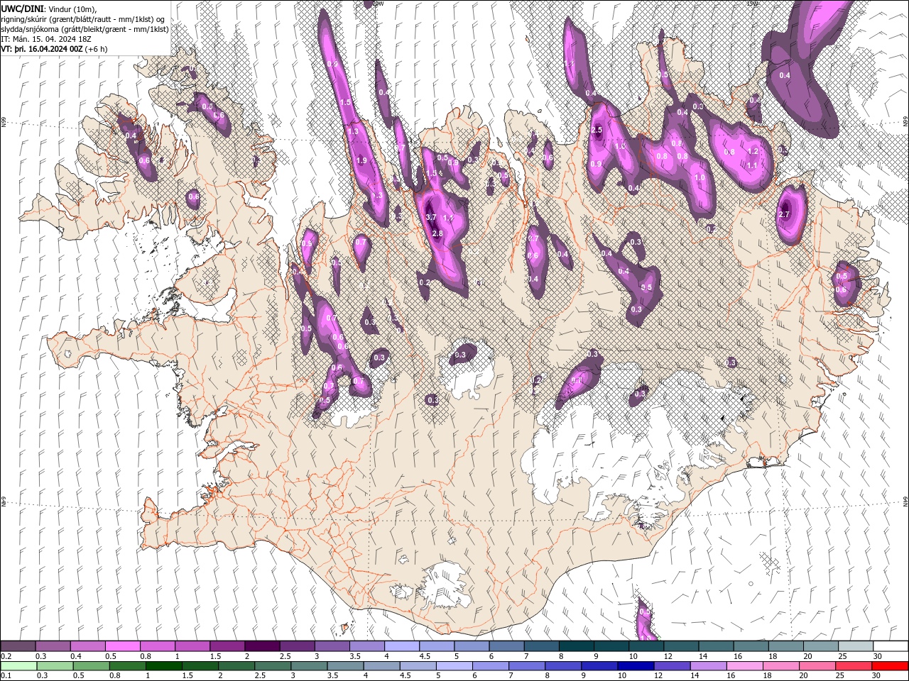This screenshot has height=681, width=909.
Task: Click the 1.2 value in the northeast snow area
Action: 753,152
